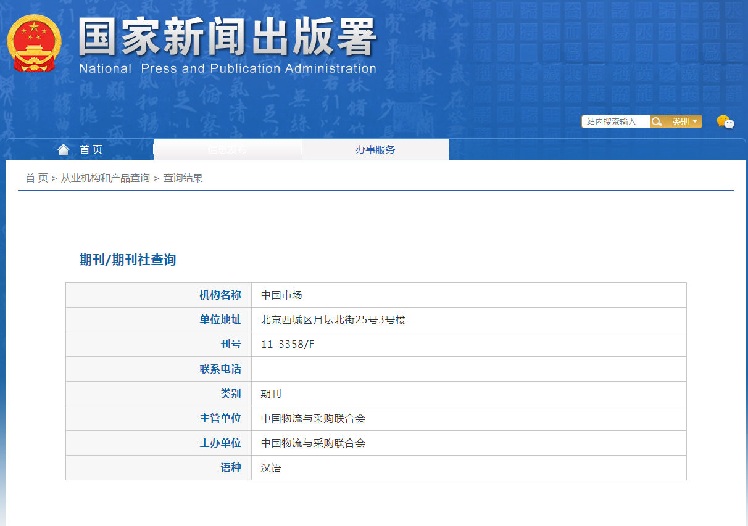Select the 中国市场 institution name cell
Screen dimensions: 748x526
(281, 295)
